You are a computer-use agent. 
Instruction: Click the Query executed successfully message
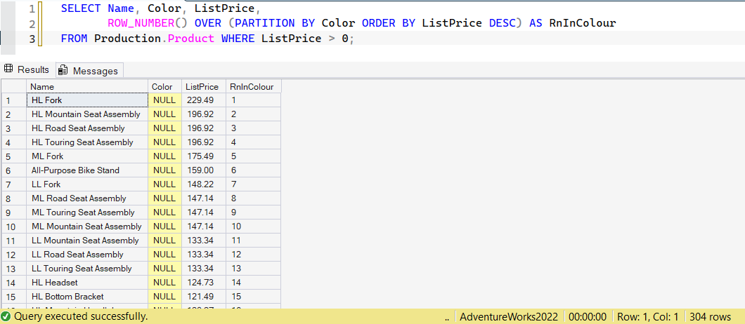[81, 316]
